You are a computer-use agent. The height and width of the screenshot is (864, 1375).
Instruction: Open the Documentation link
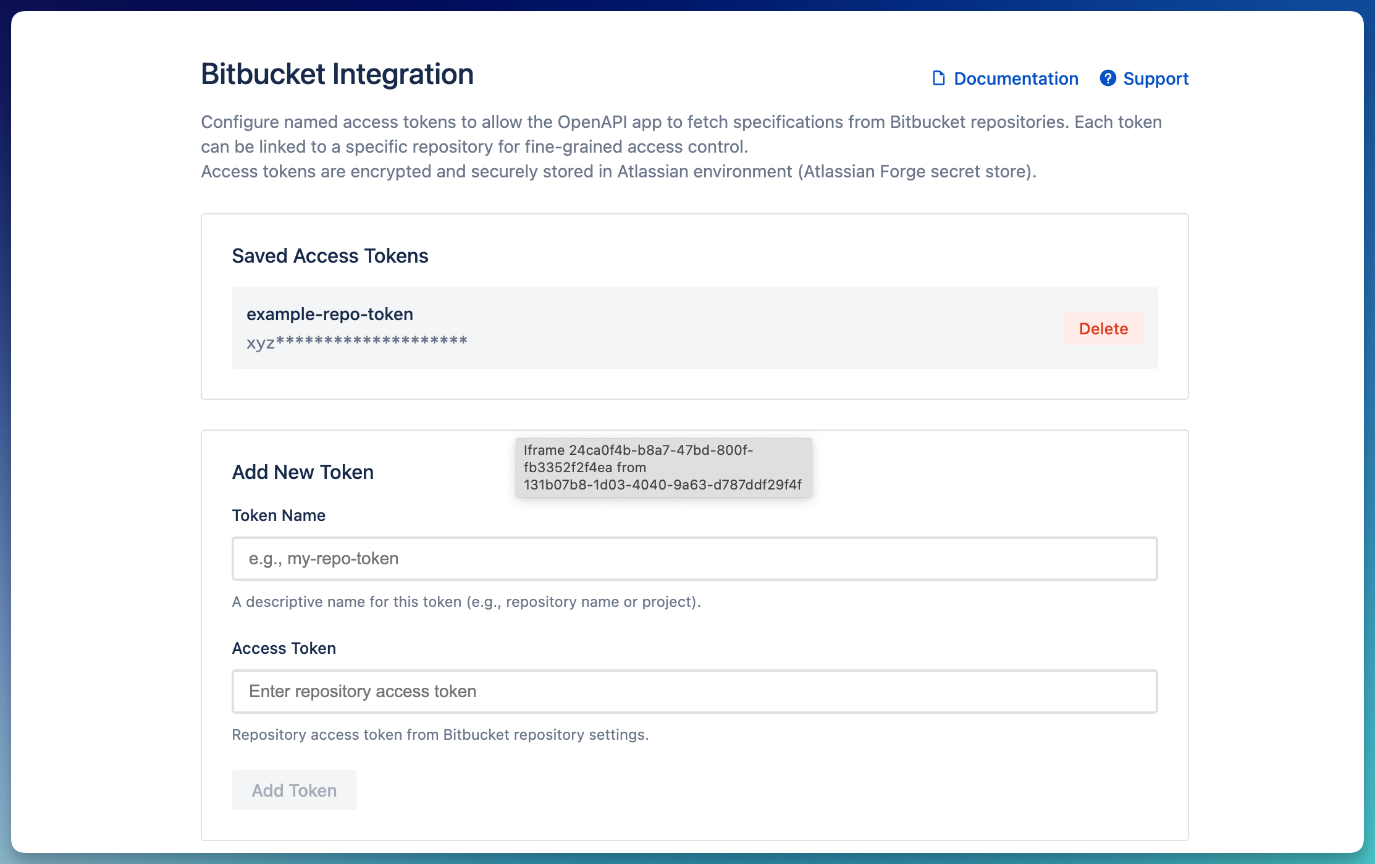(x=1016, y=78)
